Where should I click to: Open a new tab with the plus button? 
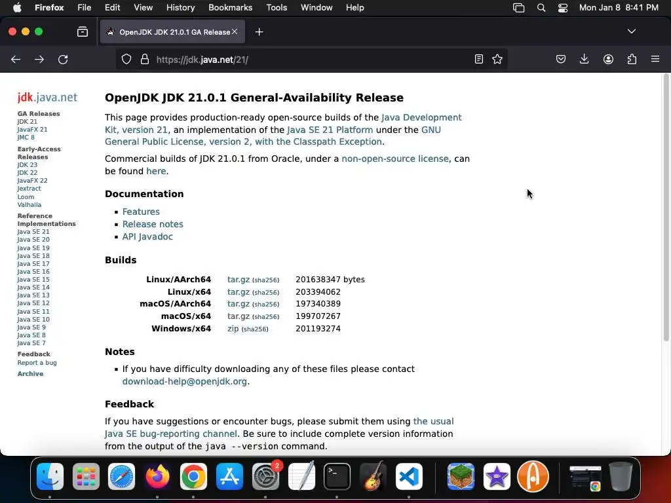click(x=259, y=32)
